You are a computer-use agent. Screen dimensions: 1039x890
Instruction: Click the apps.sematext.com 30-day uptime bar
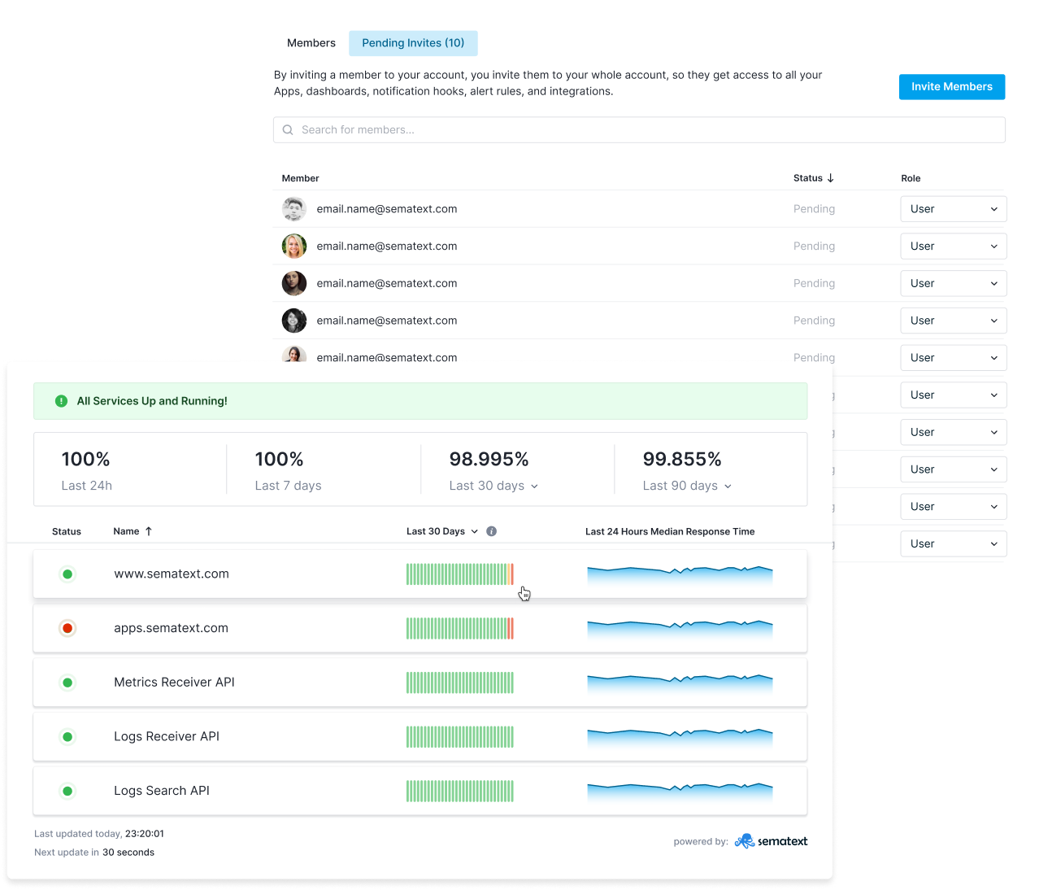point(460,628)
